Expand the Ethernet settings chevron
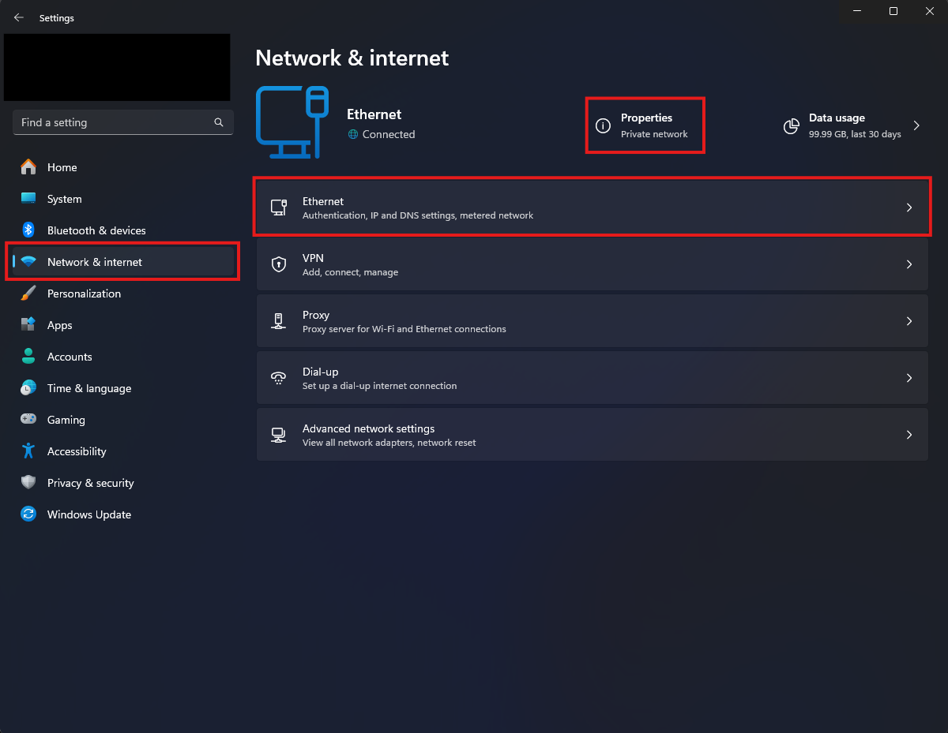Screen dimensions: 948x733 [x=909, y=208]
